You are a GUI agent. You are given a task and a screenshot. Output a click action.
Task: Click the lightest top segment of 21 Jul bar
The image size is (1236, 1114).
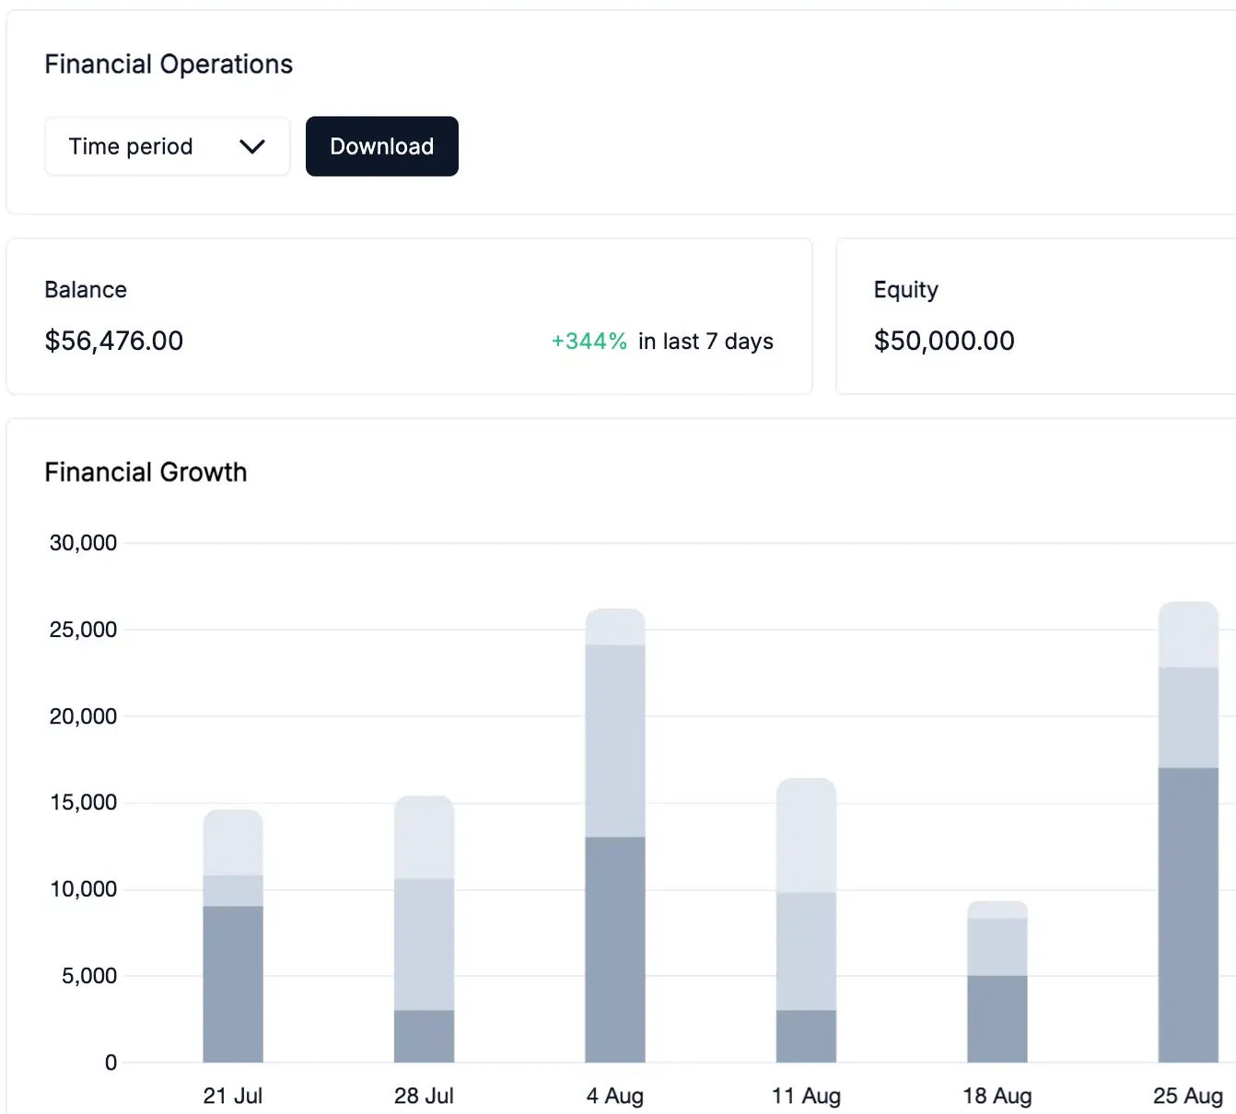[233, 842]
